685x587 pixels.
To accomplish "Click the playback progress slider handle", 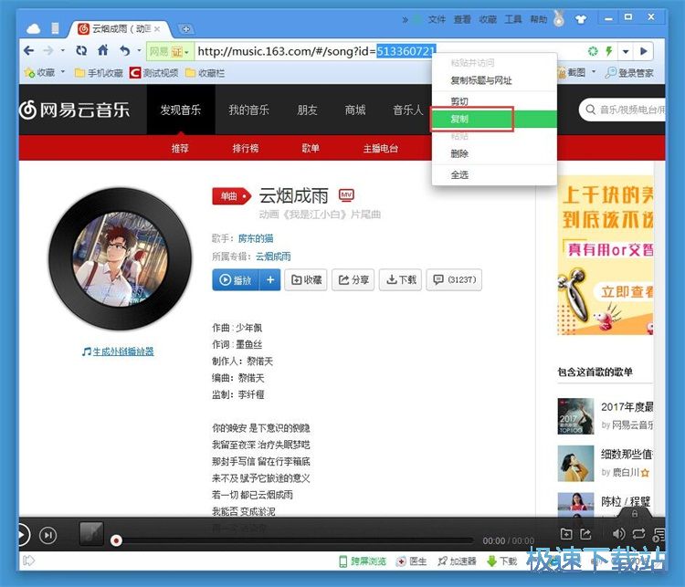I will pos(116,540).
